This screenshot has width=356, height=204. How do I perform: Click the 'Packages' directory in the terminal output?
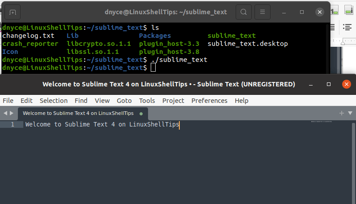coord(155,36)
